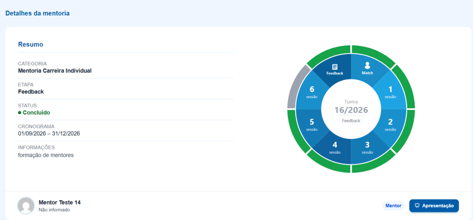Click the Mentoria Carreira Individual value

[55, 71]
